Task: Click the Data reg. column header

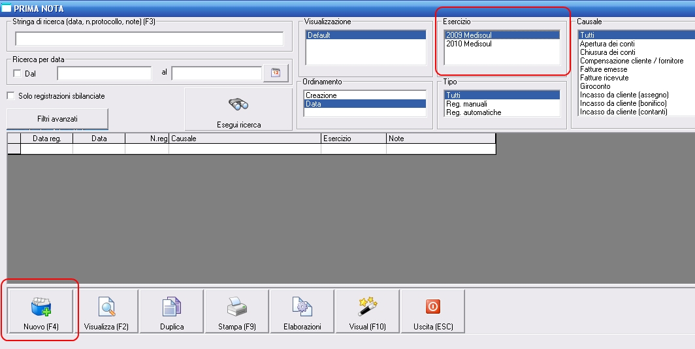Action: click(47, 139)
